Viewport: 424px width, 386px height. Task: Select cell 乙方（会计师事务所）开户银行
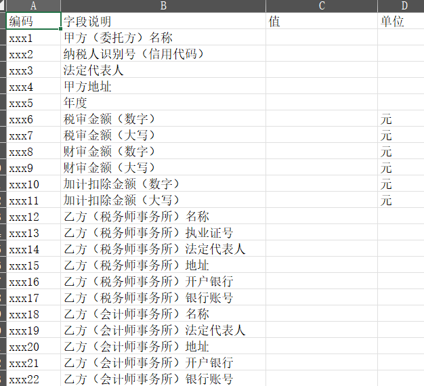coord(163,362)
